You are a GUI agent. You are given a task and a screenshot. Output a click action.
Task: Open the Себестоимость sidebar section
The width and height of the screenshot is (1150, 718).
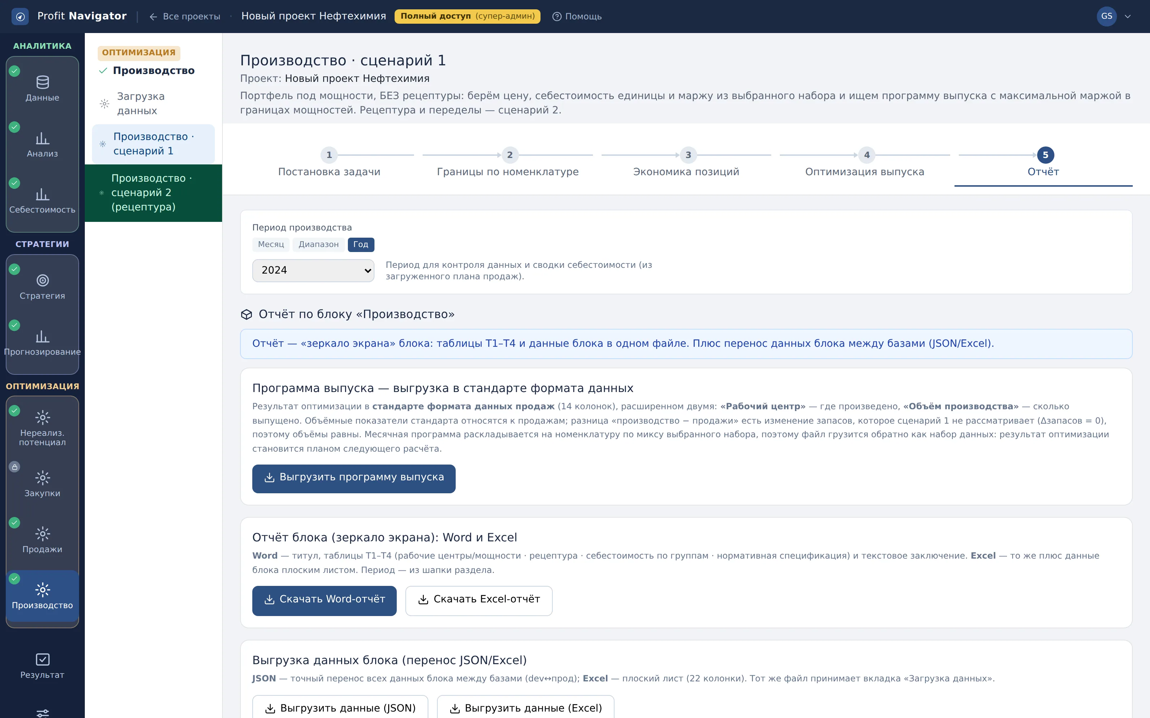(42, 200)
